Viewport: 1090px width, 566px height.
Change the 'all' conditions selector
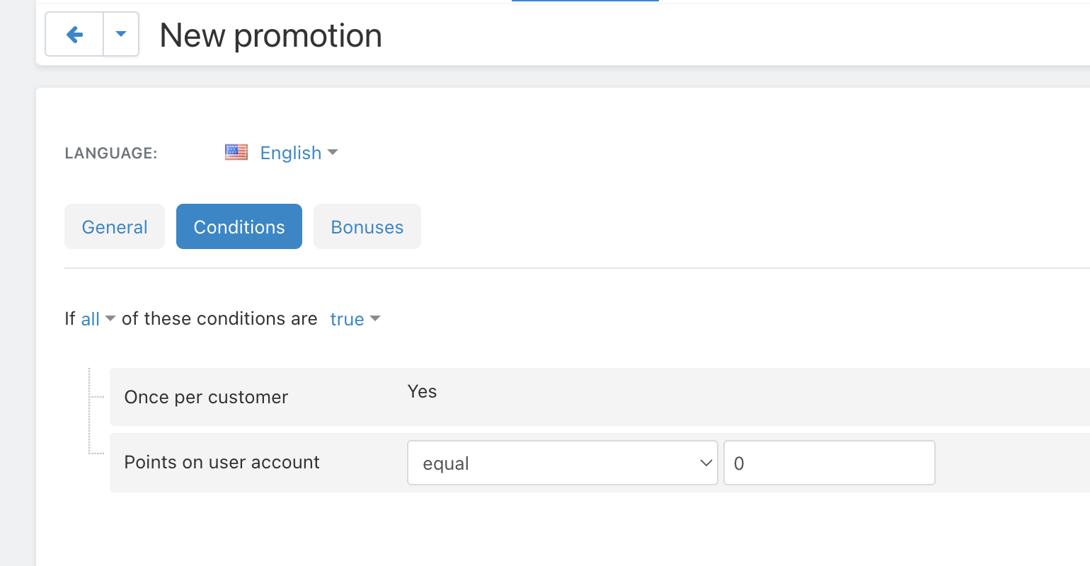[98, 319]
